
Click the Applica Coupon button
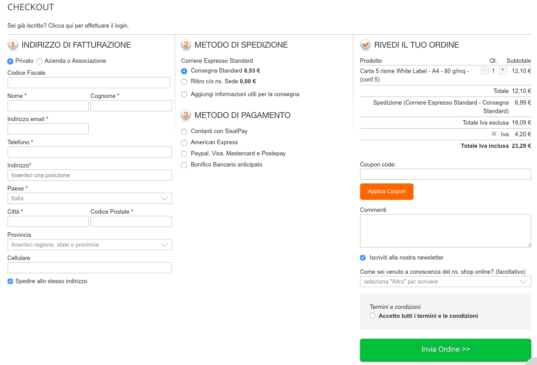coord(387,191)
